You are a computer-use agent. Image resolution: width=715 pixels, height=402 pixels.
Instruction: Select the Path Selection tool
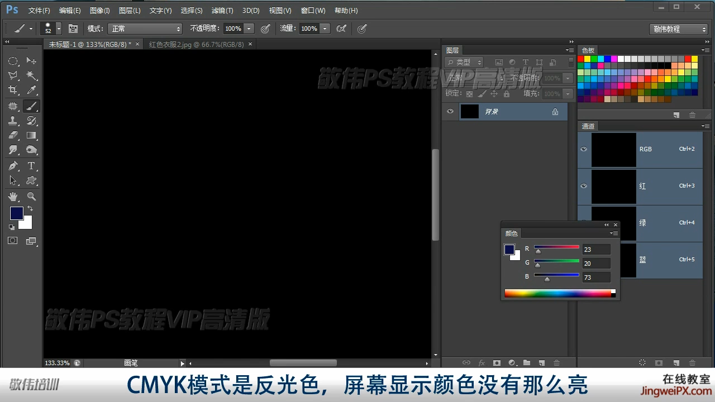(13, 180)
